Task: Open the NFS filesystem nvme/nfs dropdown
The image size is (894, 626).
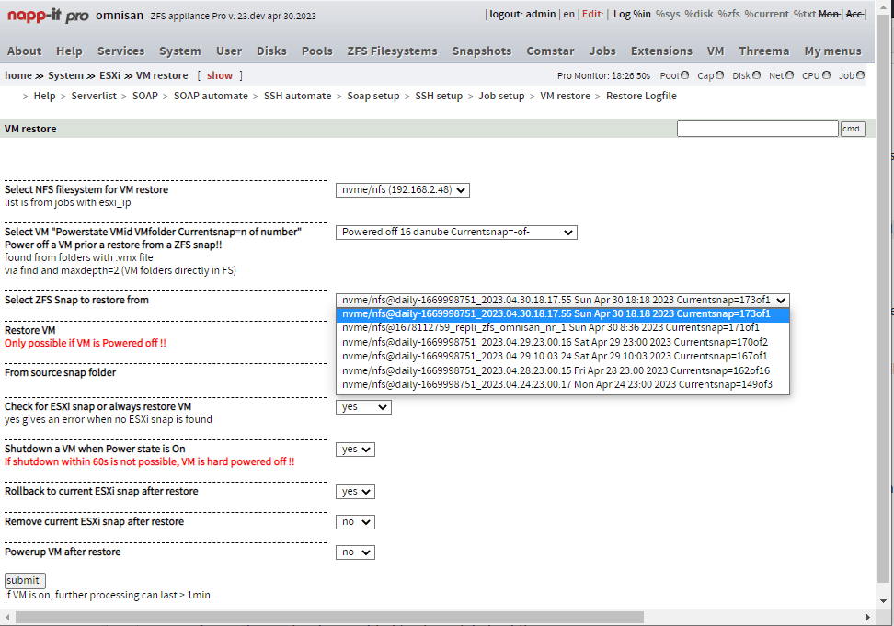Action: (x=403, y=189)
